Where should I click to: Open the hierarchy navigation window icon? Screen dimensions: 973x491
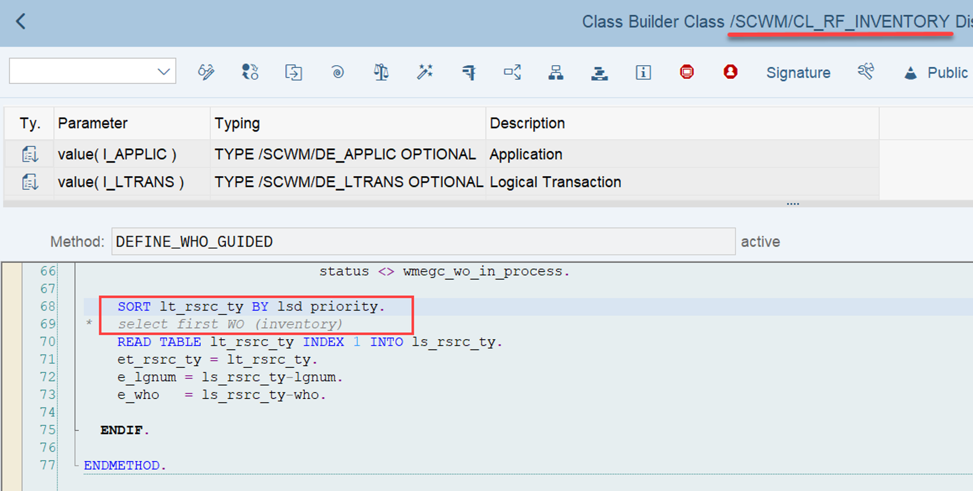tap(556, 72)
